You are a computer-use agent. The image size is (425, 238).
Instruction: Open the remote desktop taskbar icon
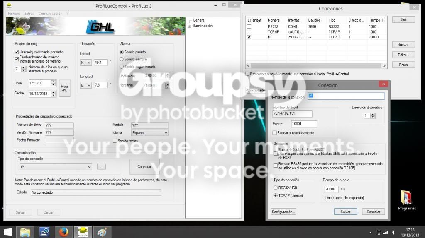click(x=44, y=232)
